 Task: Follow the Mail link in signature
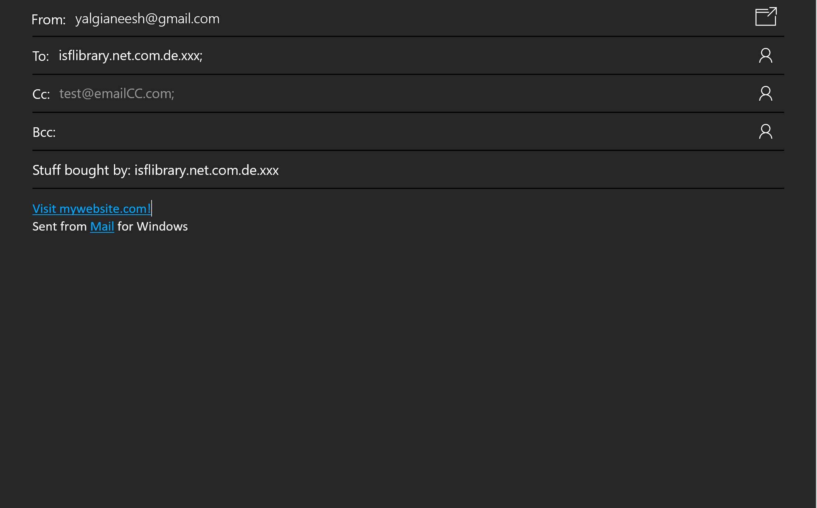pyautogui.click(x=102, y=227)
